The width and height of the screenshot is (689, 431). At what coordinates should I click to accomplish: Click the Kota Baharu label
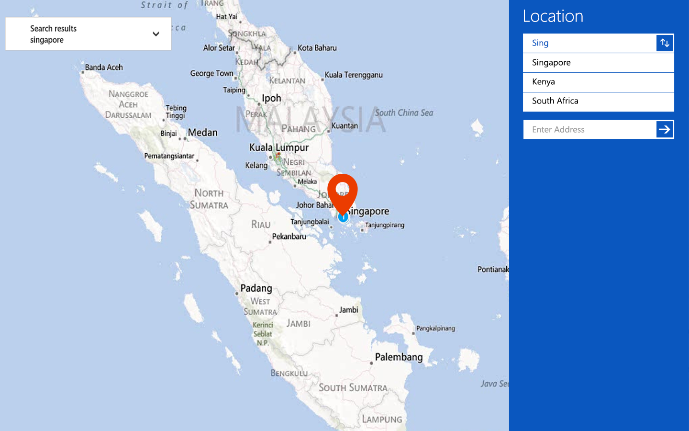click(317, 48)
